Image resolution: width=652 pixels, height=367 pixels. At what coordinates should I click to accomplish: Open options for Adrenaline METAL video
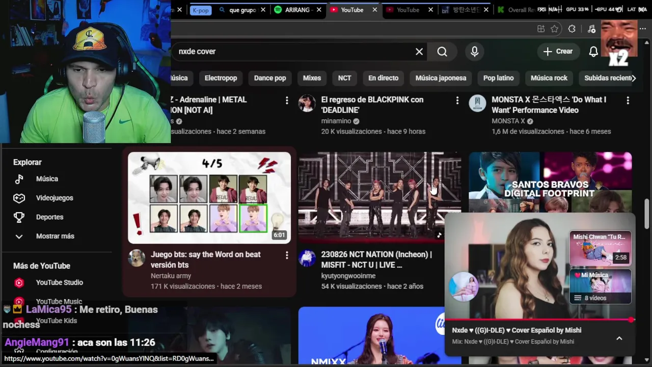287,100
